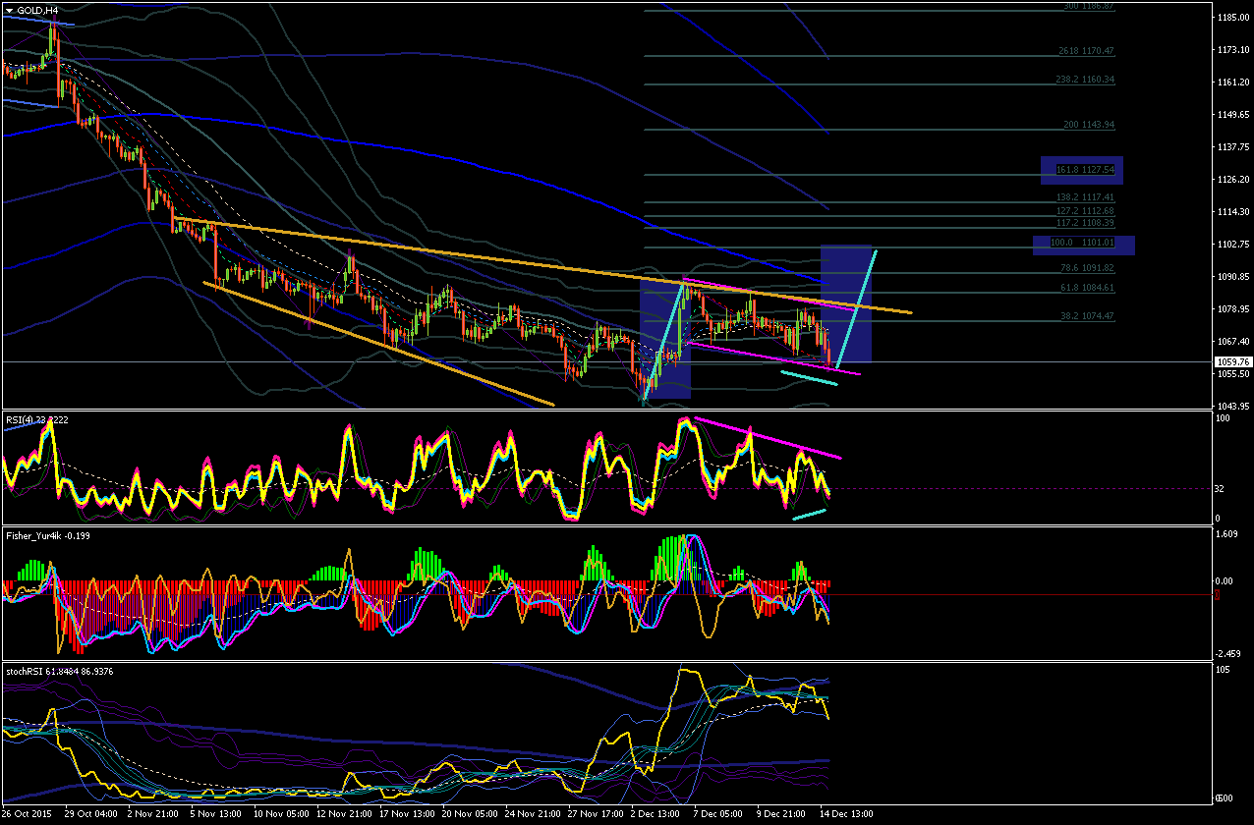Click the 138.2 1117.41 Fibonacci label
The height and width of the screenshot is (825, 1254).
1084,197
